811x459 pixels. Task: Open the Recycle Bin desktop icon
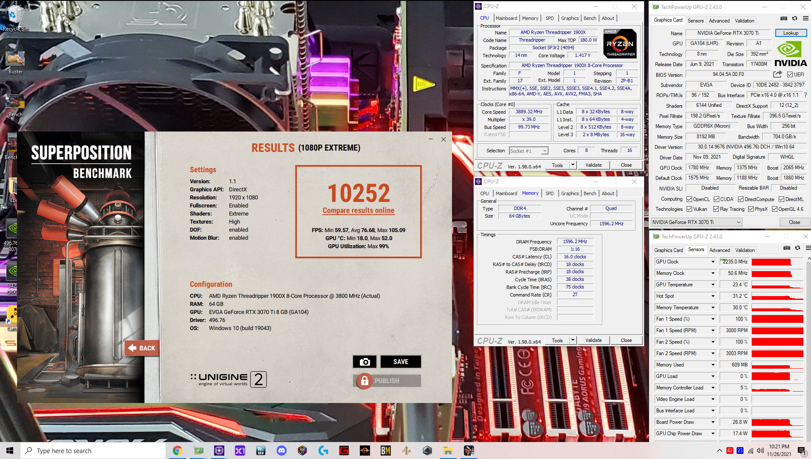(15, 18)
